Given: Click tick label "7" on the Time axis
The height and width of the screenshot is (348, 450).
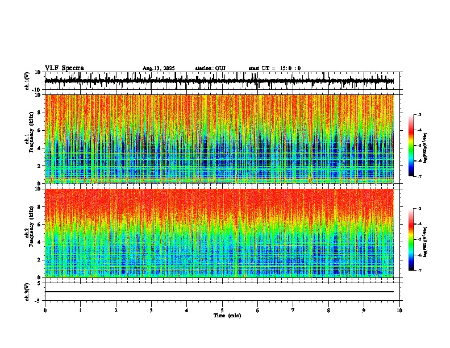Looking at the screenshot, I should (x=293, y=310).
